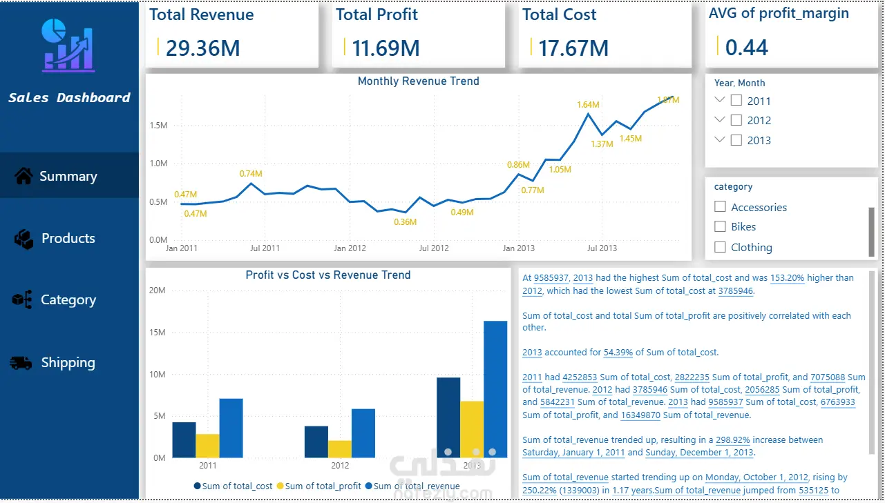Select the 2012 total revenue bar

363,433
